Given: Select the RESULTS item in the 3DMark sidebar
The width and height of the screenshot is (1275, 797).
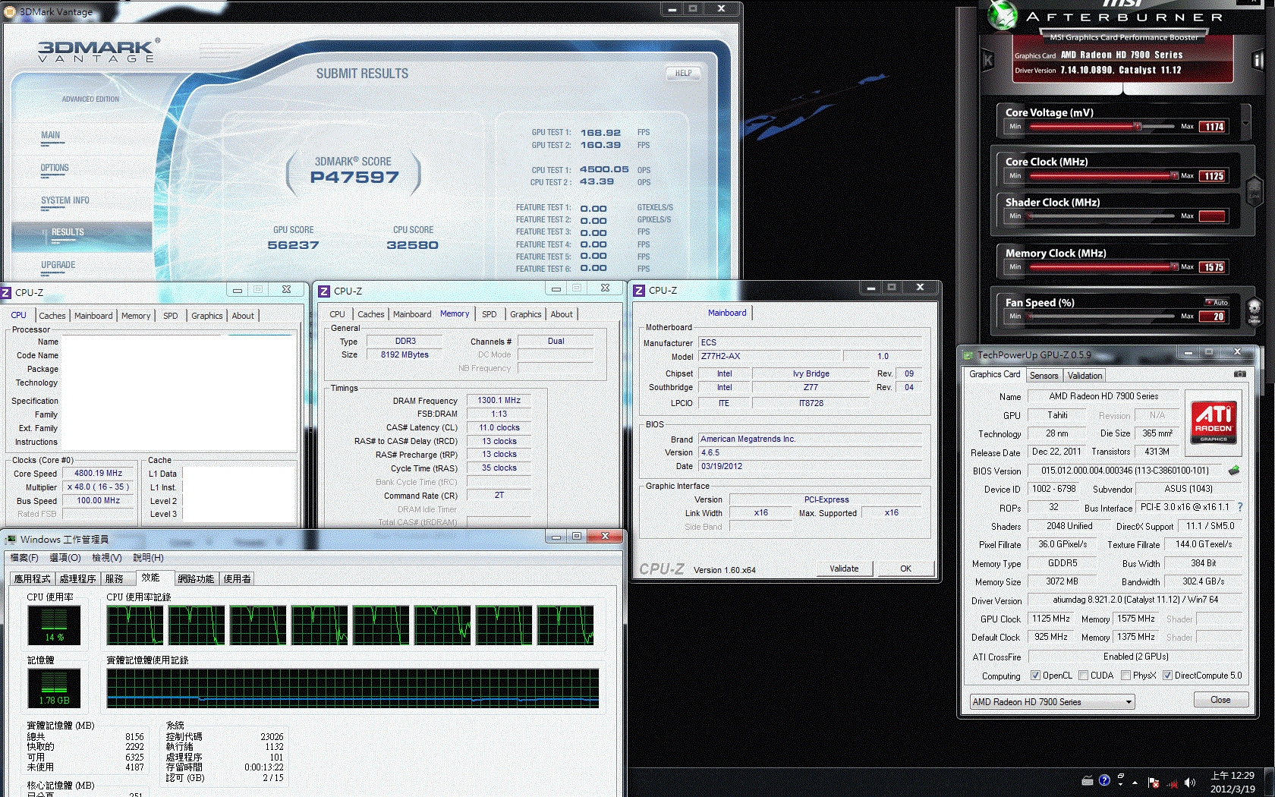Looking at the screenshot, I should pos(82,237).
